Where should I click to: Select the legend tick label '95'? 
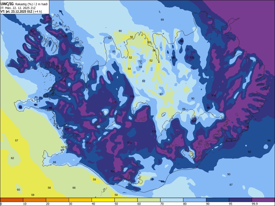coord(231,204)
